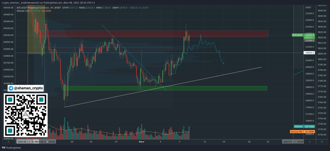330x151 pixels.
Task: Click the 21596.0 gray price label
Action: pos(309,40)
